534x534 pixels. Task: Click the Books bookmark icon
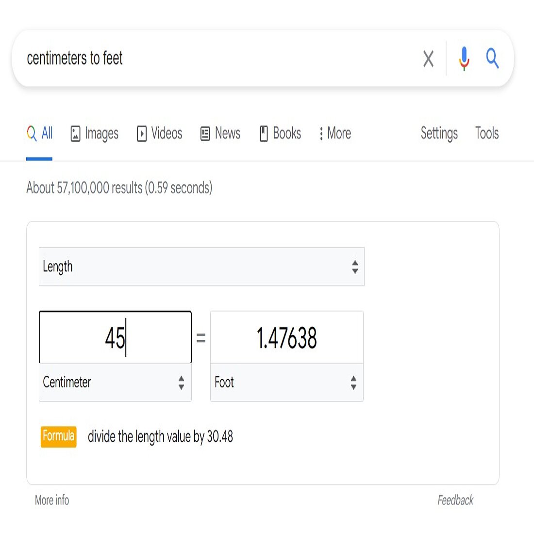click(264, 133)
